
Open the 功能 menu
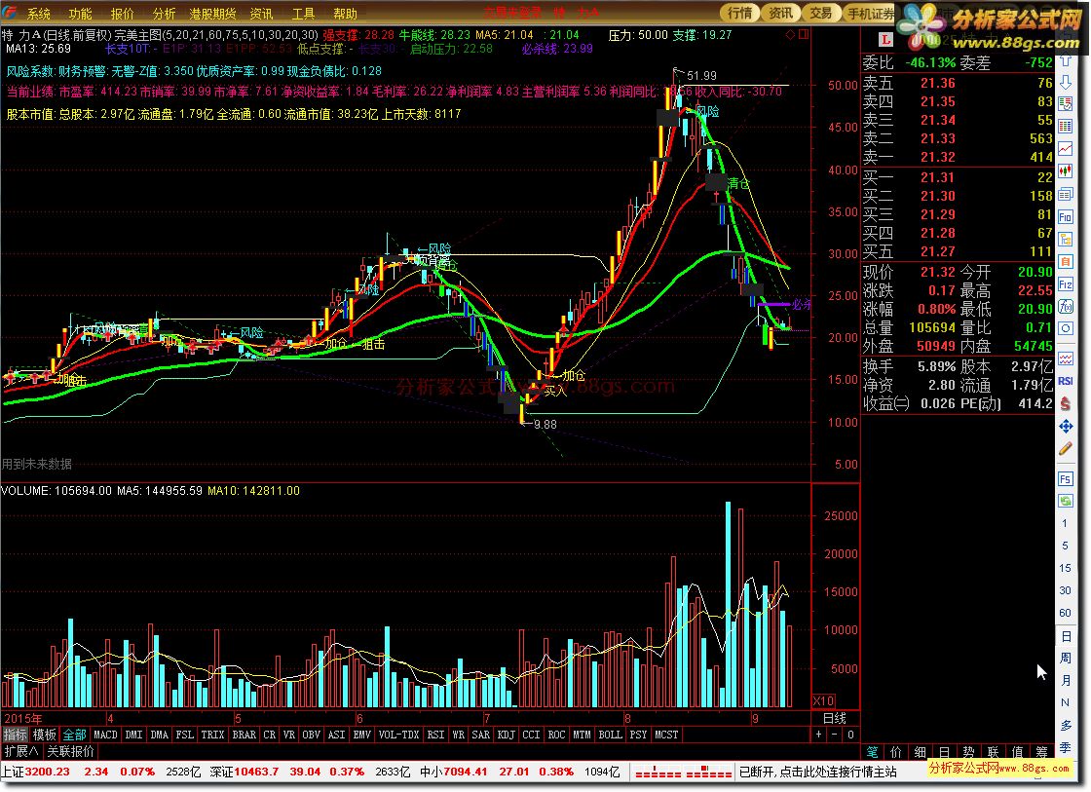click(80, 14)
